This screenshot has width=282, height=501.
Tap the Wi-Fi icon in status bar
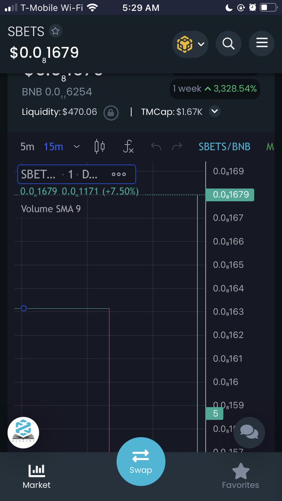point(93,8)
